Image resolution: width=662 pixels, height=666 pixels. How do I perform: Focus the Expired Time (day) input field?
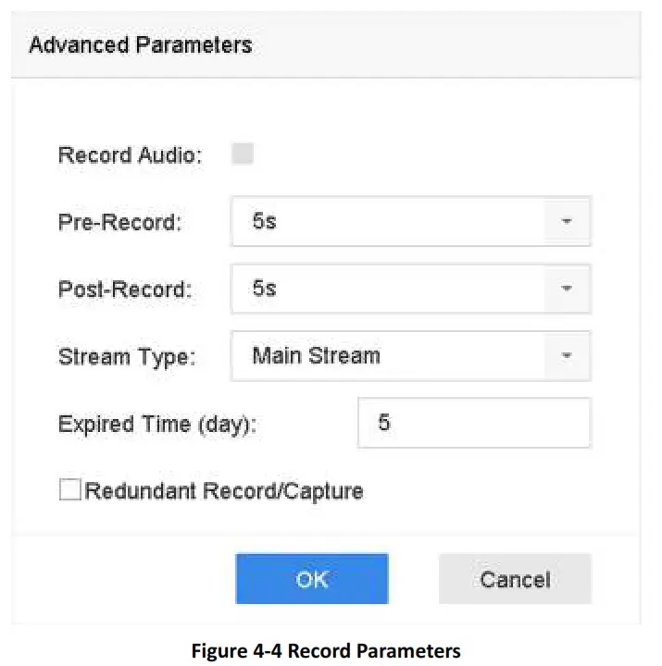point(473,423)
